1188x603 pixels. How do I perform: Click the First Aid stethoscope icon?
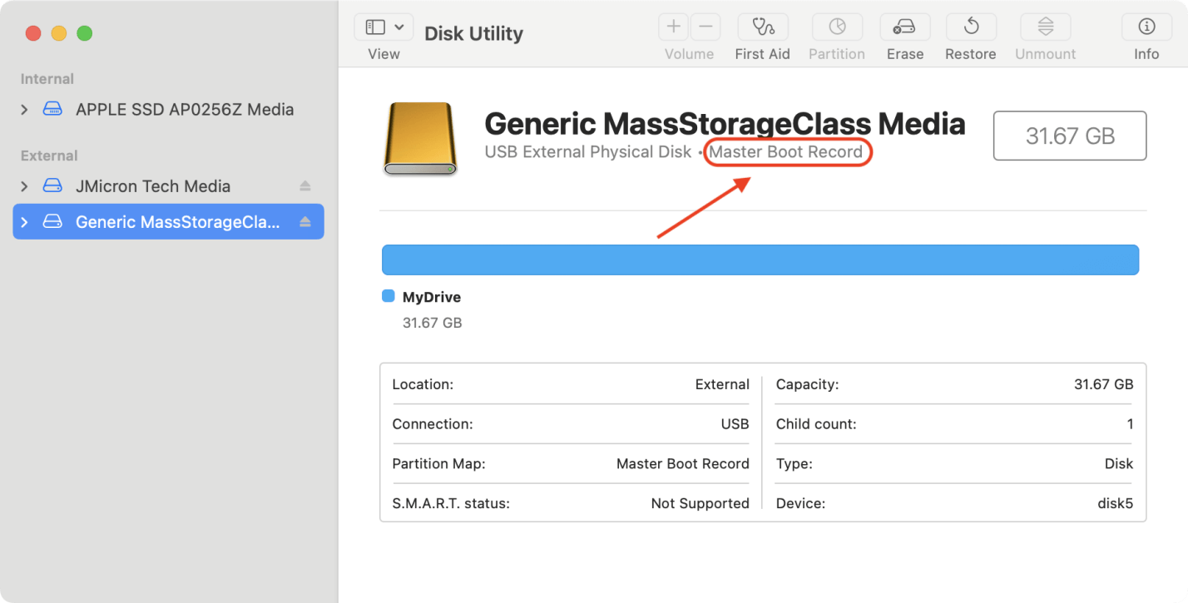[762, 27]
